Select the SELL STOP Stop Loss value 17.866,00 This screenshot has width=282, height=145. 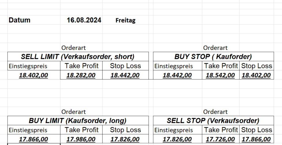(256, 140)
